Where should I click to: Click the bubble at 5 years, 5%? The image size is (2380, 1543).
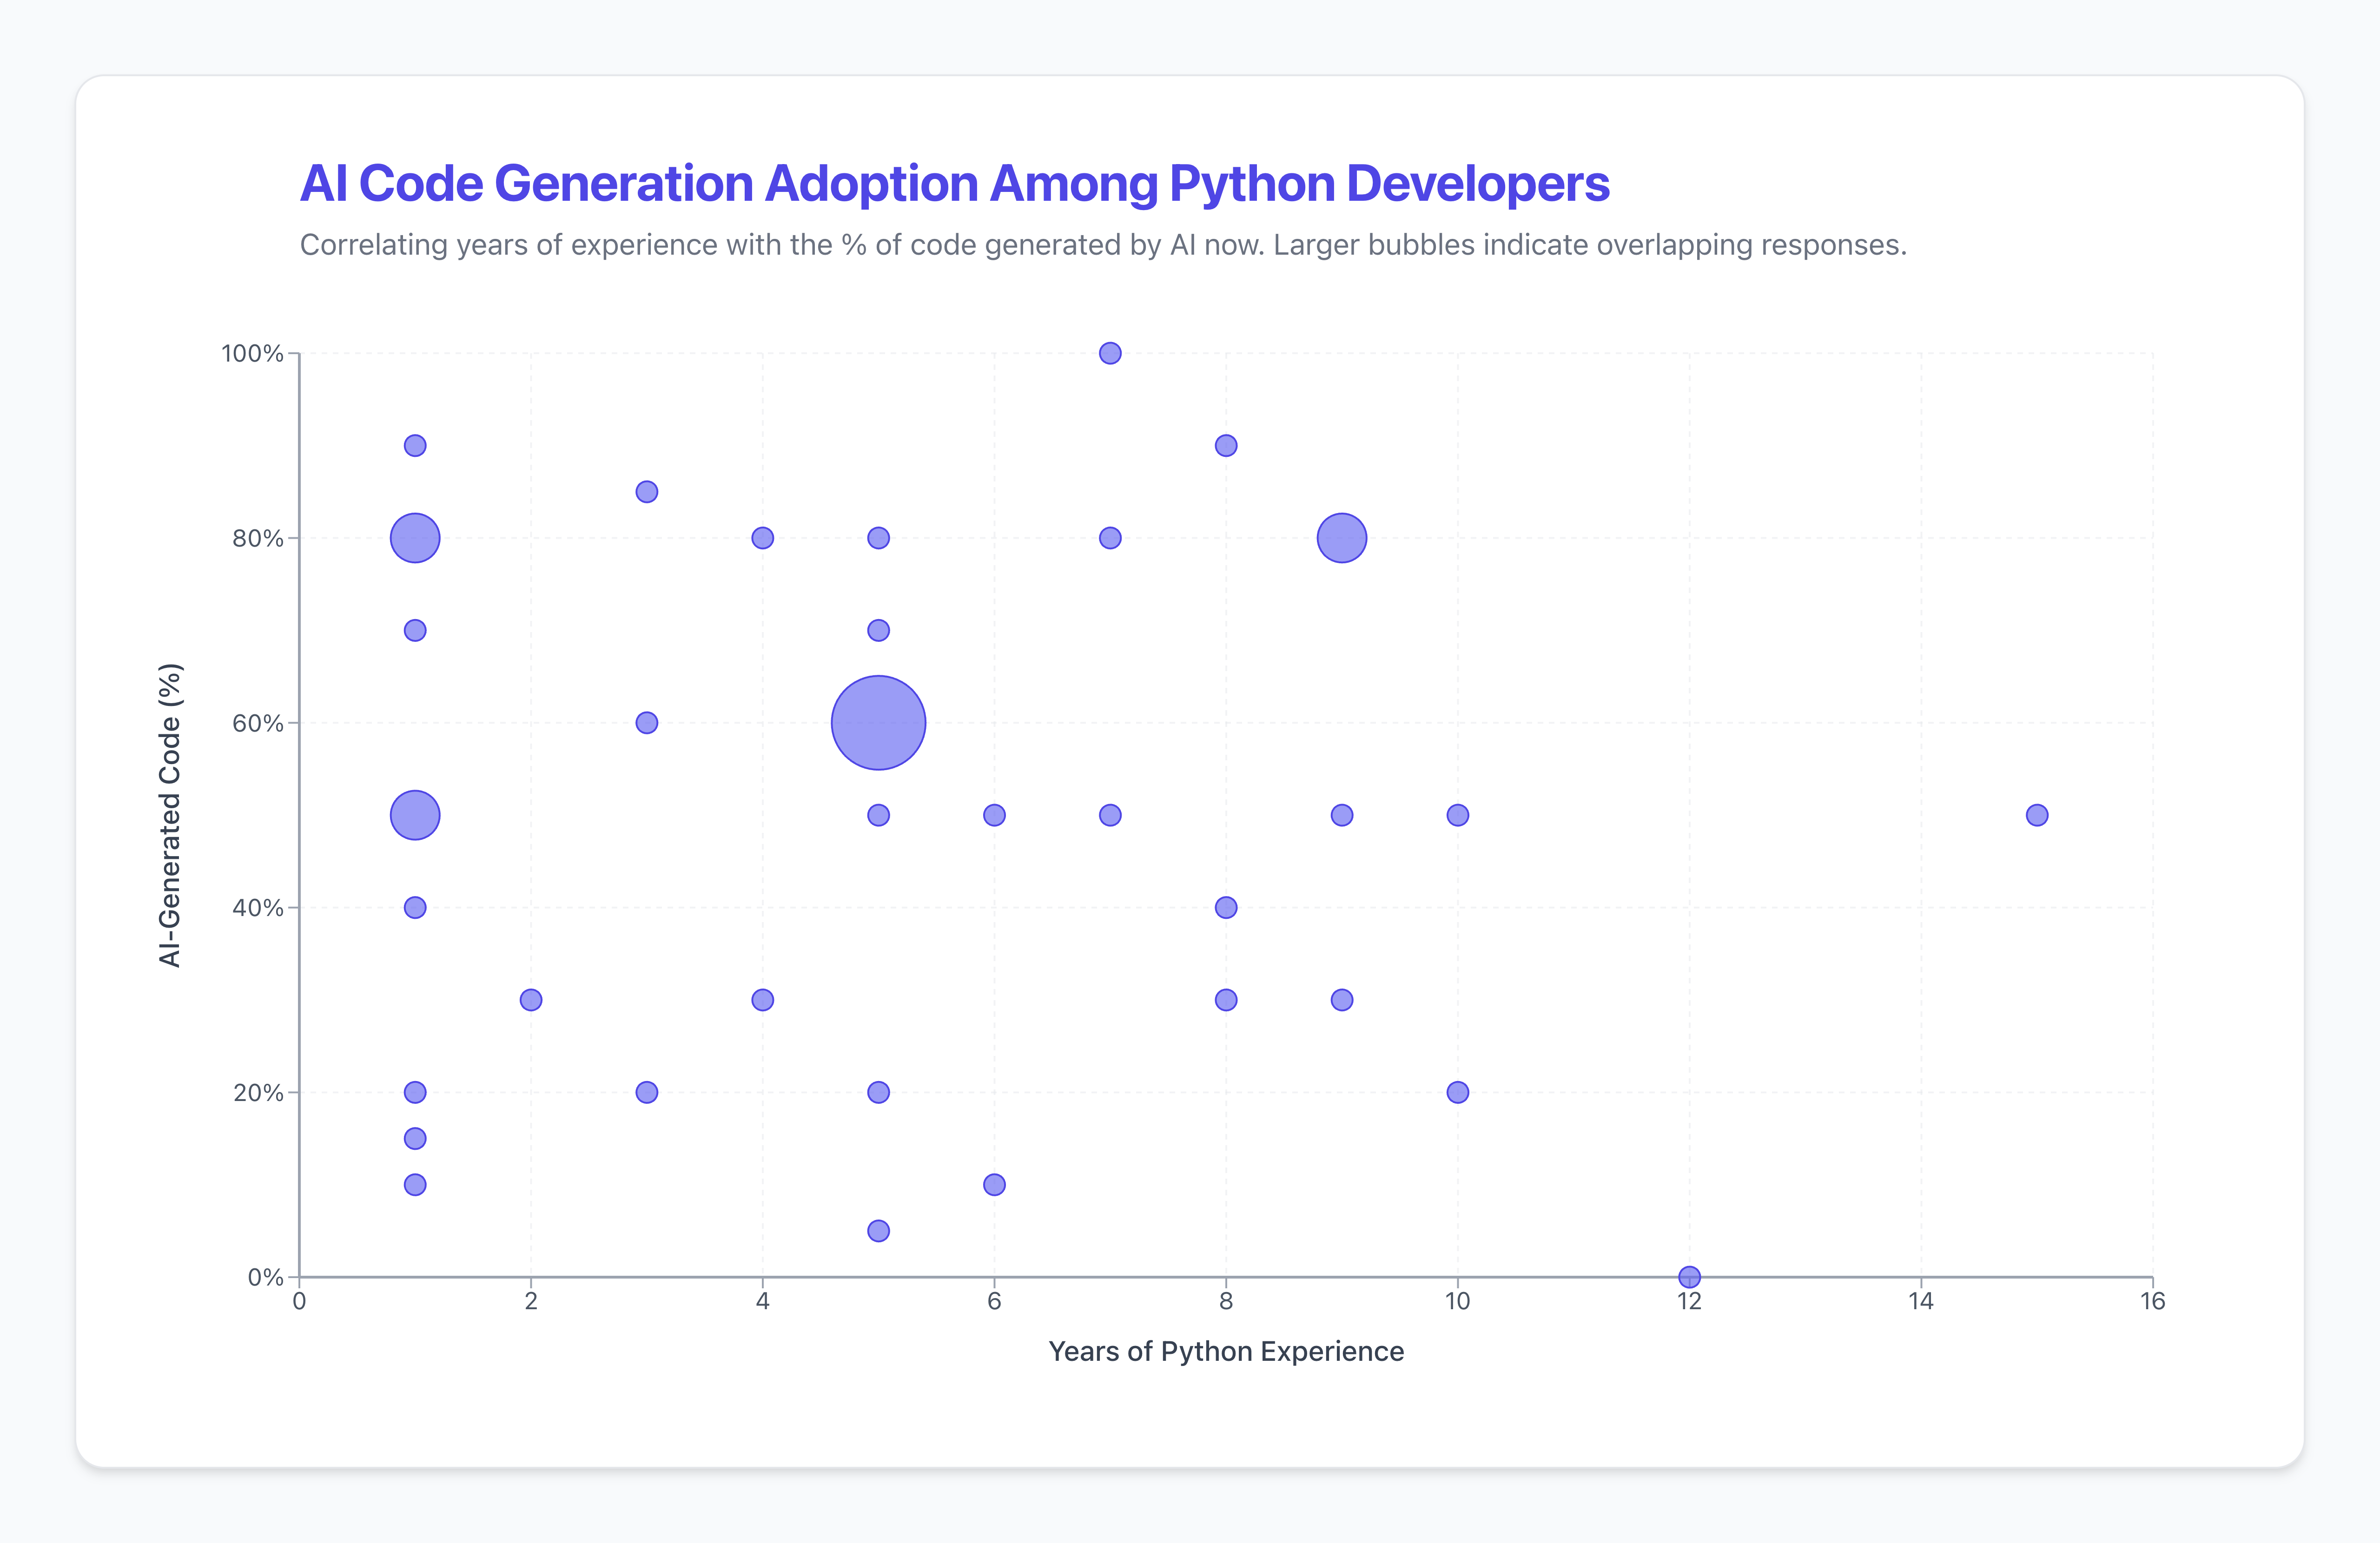coord(878,1231)
